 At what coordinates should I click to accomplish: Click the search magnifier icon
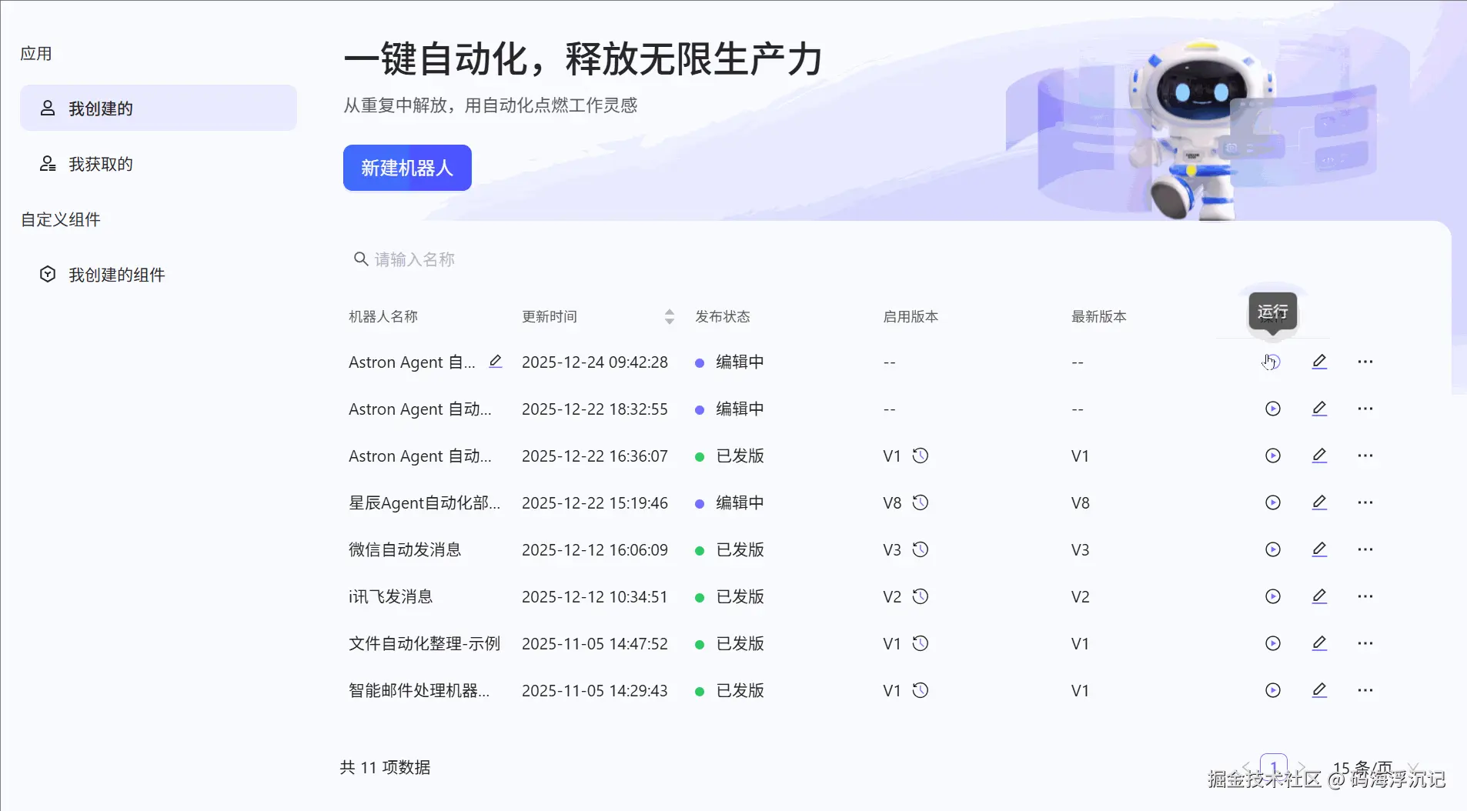pyautogui.click(x=360, y=259)
